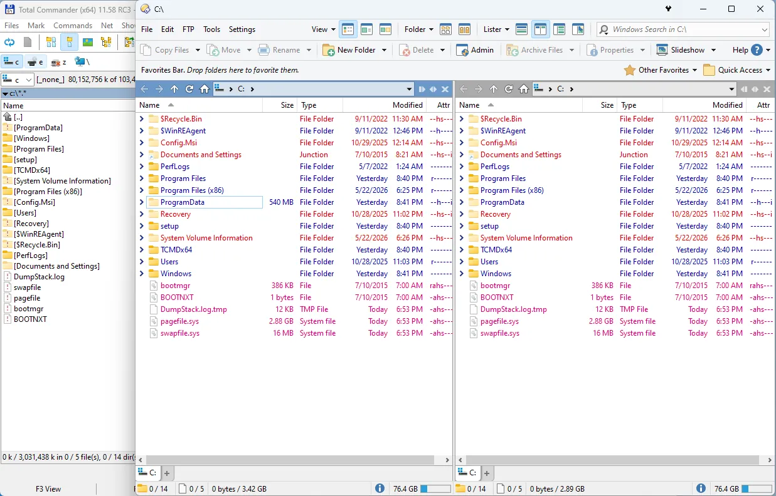Open the Folder dropdown menu

[420, 29]
